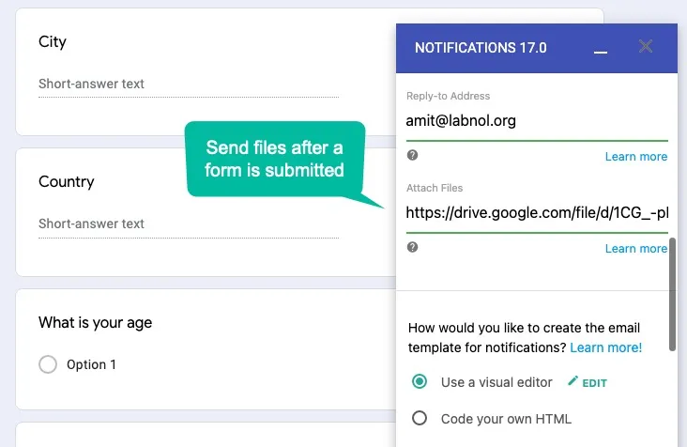Select Code your own HTML option

click(x=420, y=418)
